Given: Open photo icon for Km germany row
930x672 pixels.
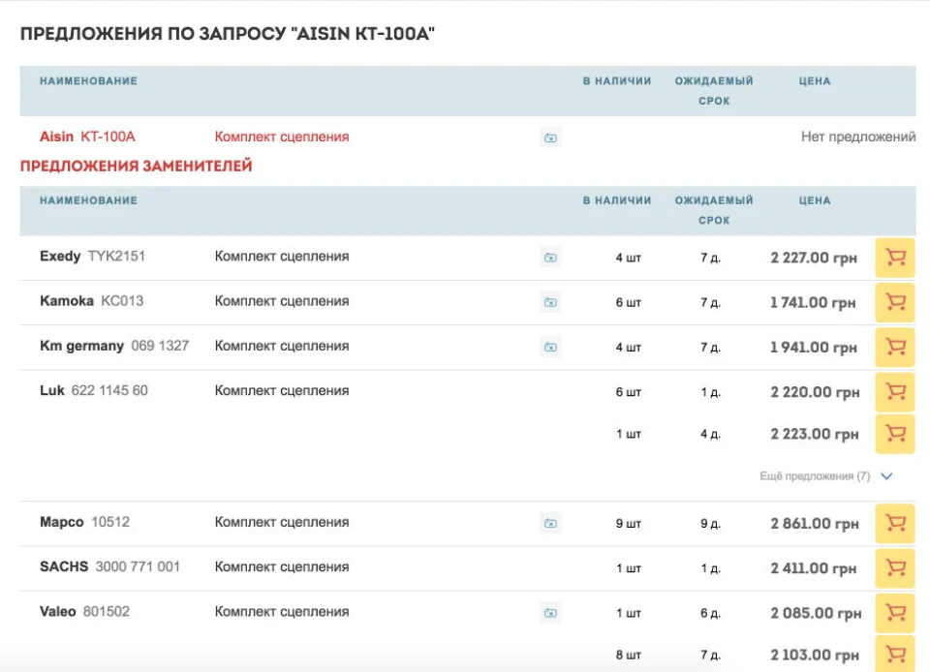Looking at the screenshot, I should pos(550,347).
